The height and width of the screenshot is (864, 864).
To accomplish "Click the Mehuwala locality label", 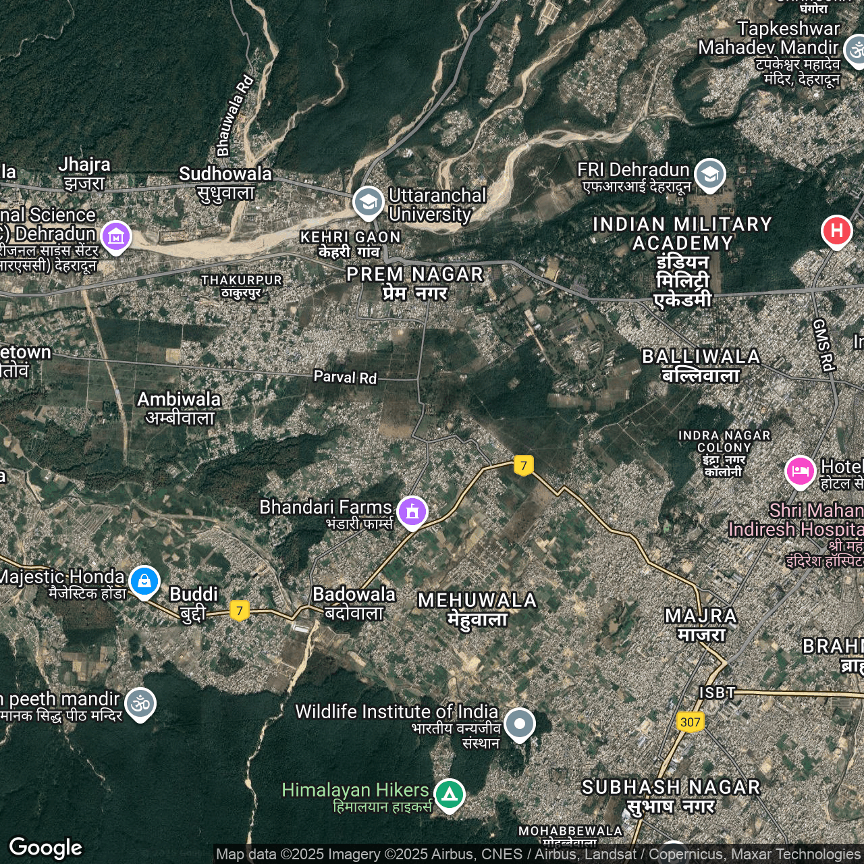I will pyautogui.click(x=477, y=609).
